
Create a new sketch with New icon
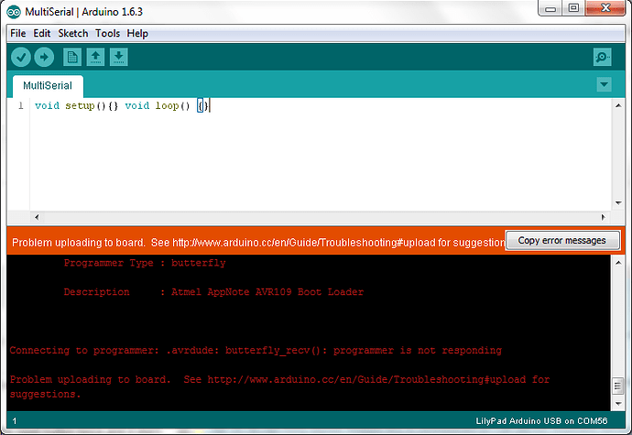72,58
